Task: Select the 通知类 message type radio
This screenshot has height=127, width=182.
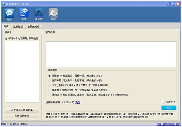Action: (50, 95)
